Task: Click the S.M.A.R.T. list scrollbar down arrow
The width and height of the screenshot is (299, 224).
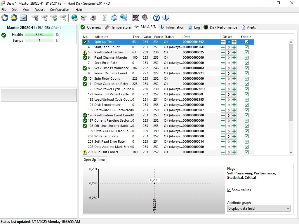Action: [291, 152]
